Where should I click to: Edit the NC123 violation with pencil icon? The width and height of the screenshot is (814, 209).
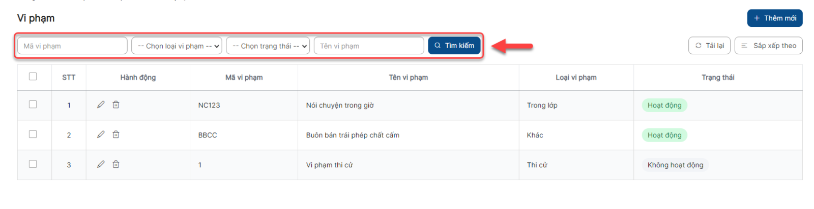pyautogui.click(x=101, y=104)
